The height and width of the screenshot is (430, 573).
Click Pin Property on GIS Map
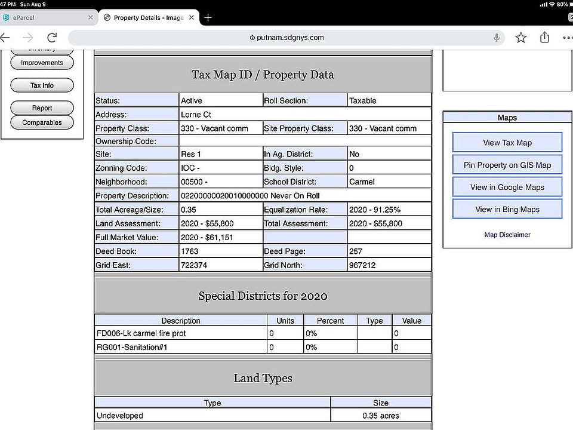click(x=507, y=165)
